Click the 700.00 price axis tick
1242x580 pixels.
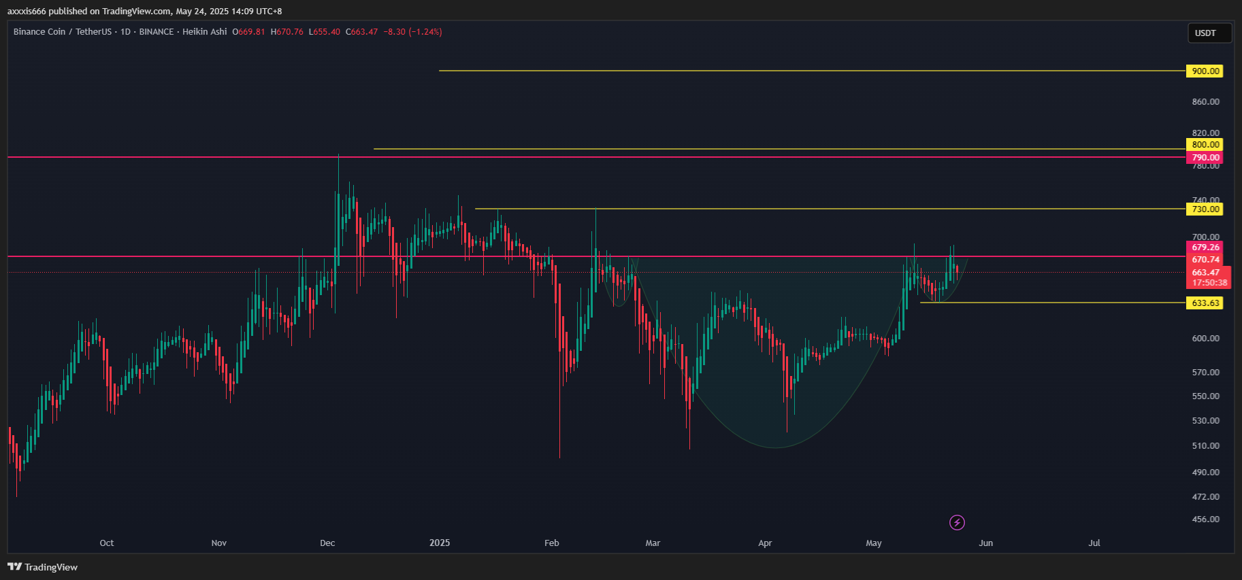point(1205,237)
